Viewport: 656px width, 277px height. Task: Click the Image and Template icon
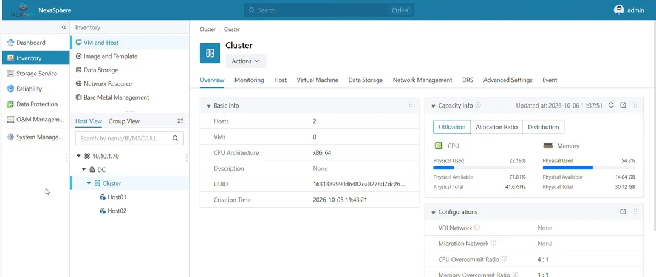click(78, 56)
